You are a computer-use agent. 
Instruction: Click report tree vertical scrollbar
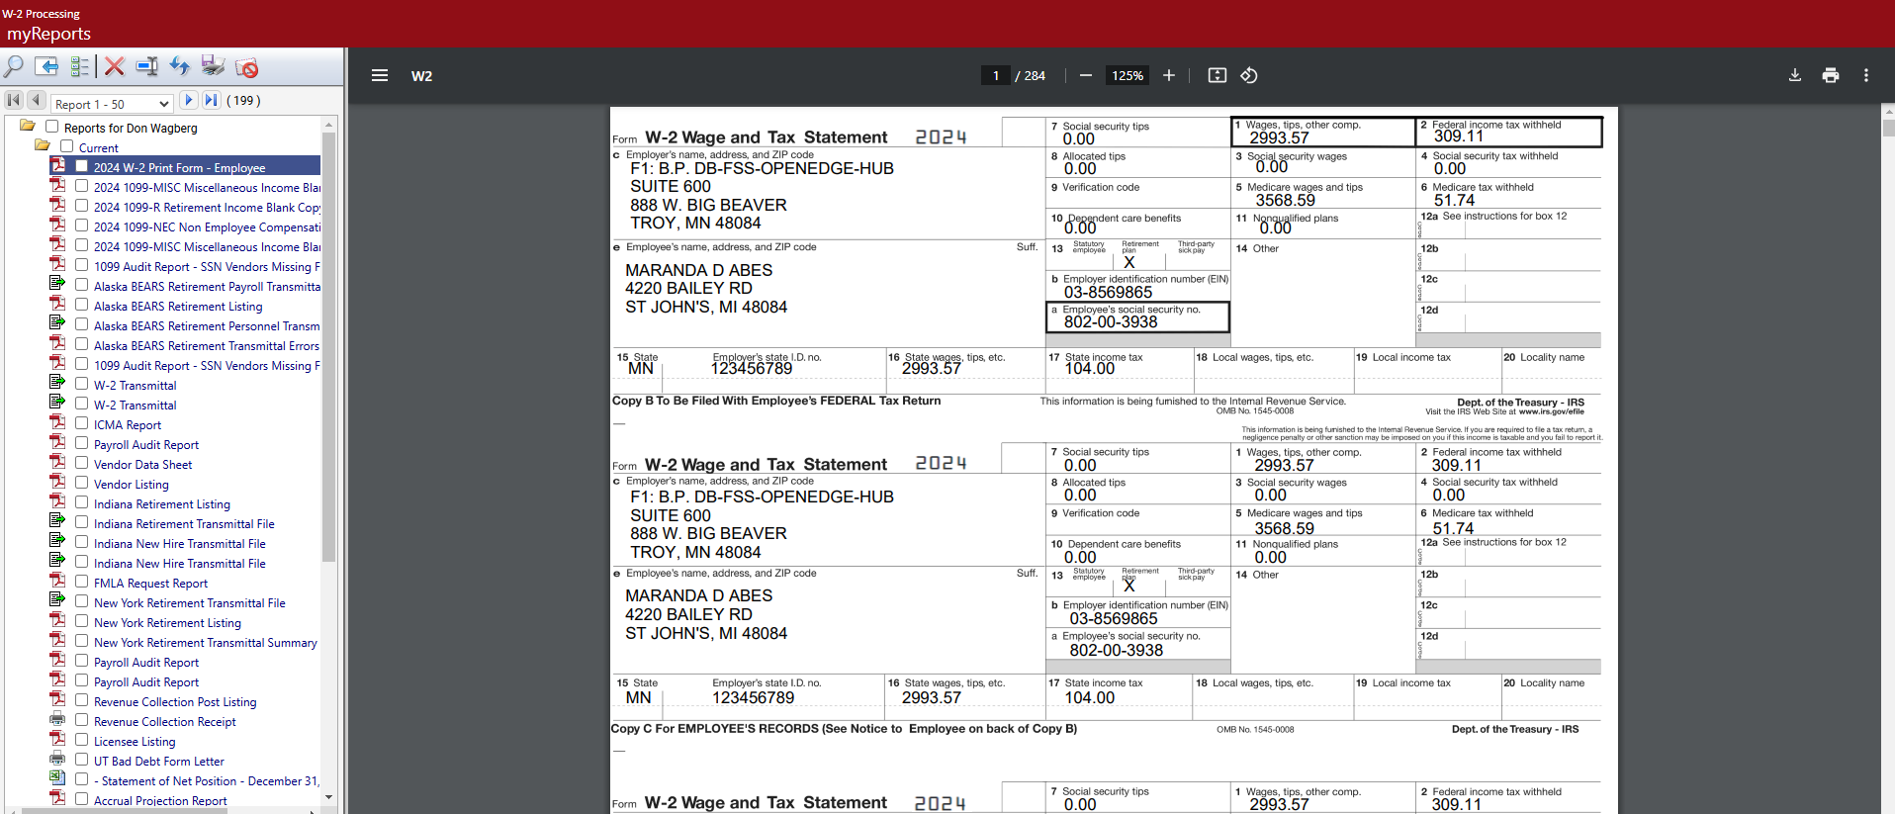tap(329, 346)
